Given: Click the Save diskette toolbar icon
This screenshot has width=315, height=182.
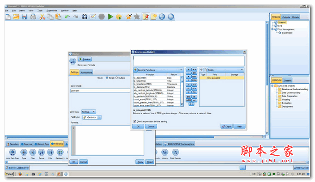Looking at the screenshot, I should pyautogui.click(x=24, y=17).
